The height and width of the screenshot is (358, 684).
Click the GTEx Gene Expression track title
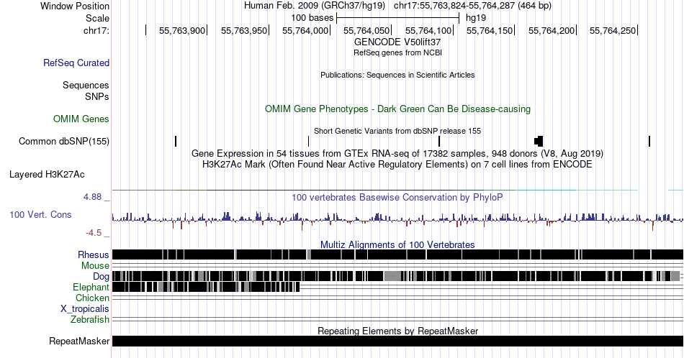(x=397, y=153)
